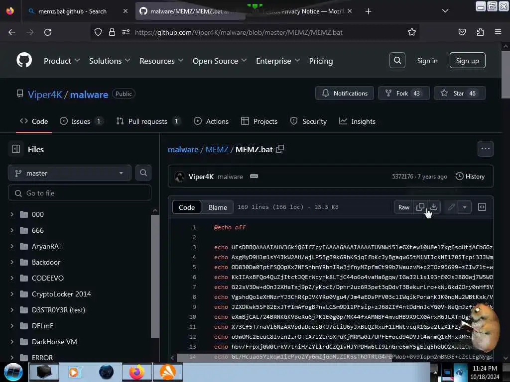The width and height of the screenshot is (510, 382).
Task: View file History
Action: click(470, 177)
